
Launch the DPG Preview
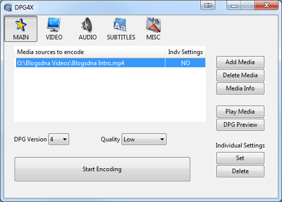coord(240,125)
